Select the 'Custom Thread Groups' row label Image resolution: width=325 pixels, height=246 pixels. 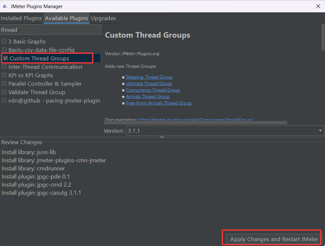[40, 58]
